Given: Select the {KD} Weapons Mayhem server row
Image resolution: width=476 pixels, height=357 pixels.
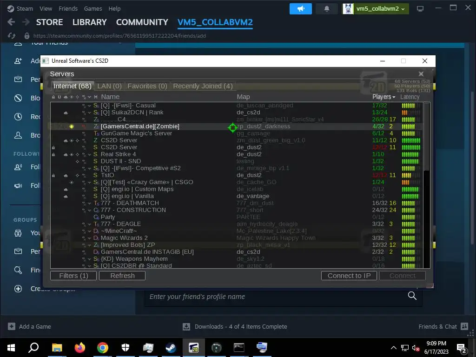Looking at the screenshot, I should [x=237, y=259].
